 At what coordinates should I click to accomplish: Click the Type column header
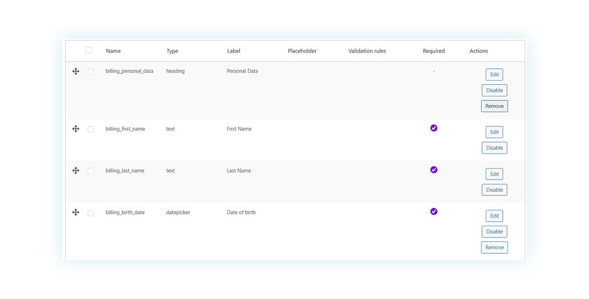coord(172,51)
